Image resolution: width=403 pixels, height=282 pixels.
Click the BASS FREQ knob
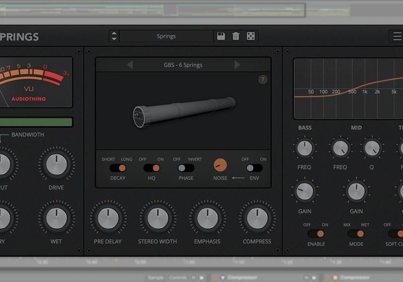(305, 148)
